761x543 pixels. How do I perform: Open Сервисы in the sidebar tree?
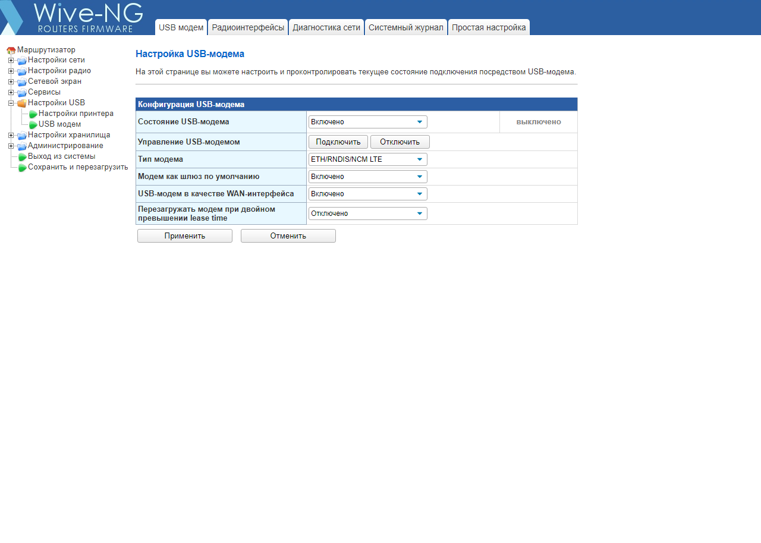click(44, 92)
